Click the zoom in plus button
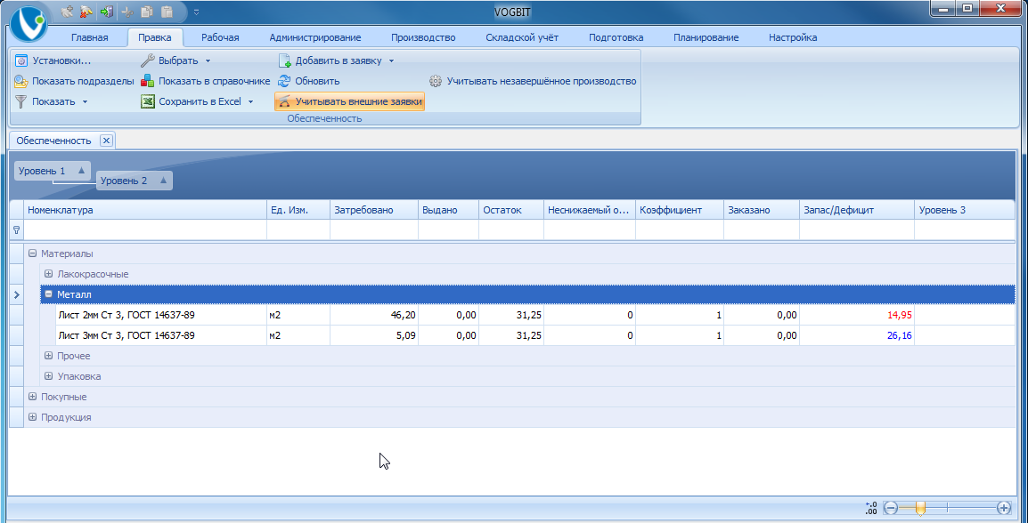The height and width of the screenshot is (523, 1028). 1003,507
